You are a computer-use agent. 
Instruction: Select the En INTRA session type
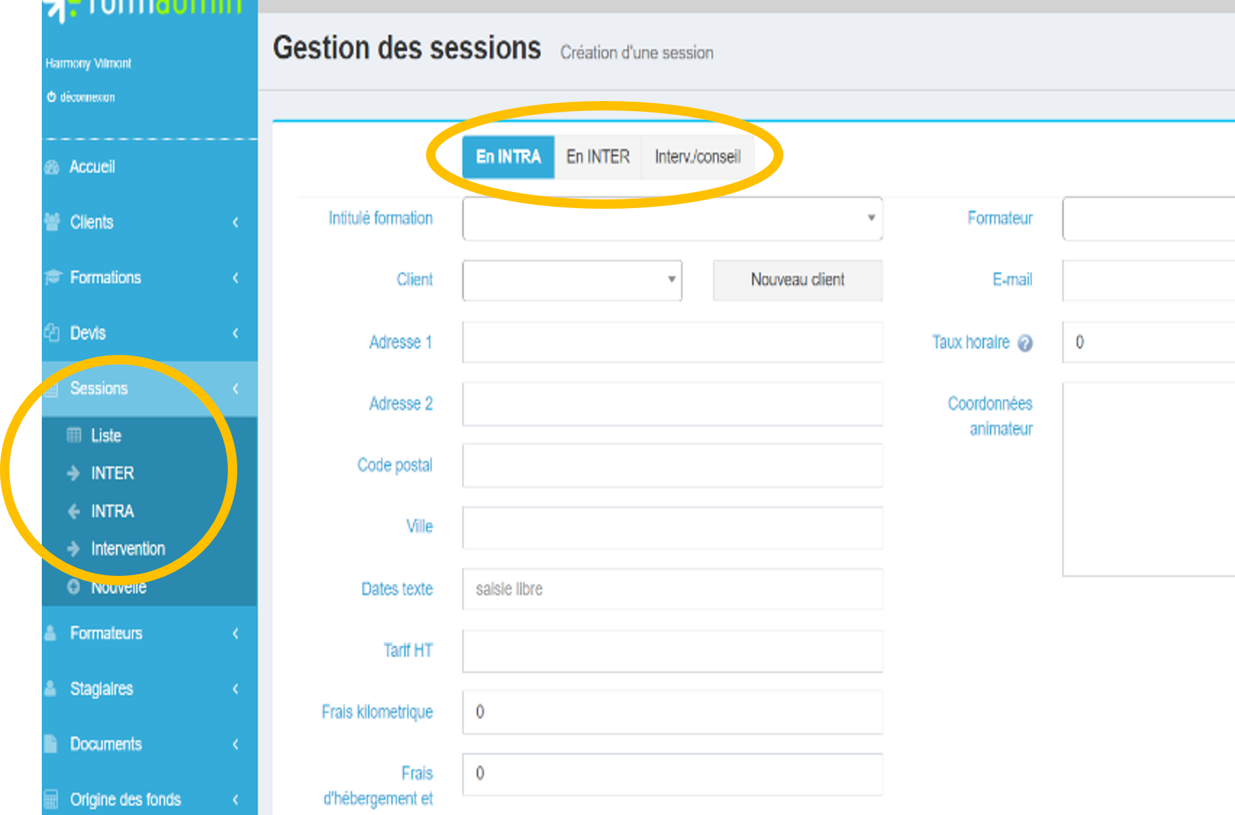[508, 157]
